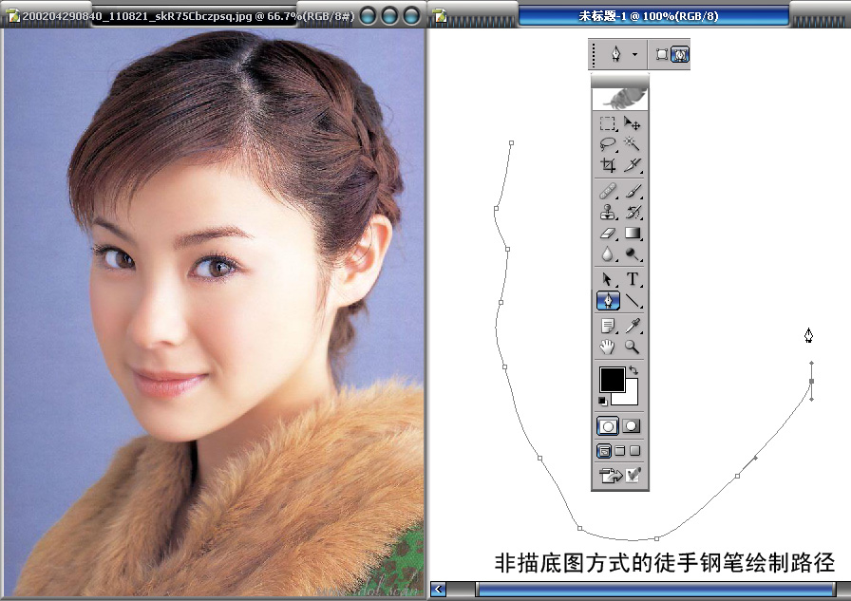Click the feather logo atop the toolbox

tap(620, 100)
